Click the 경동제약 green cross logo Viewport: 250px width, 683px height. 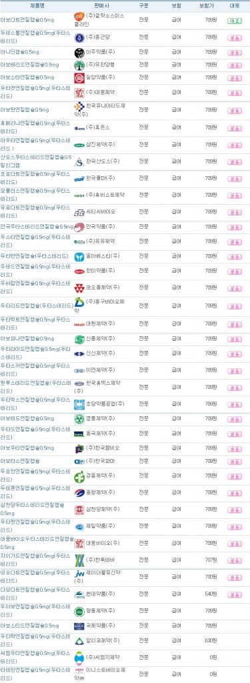(x=79, y=476)
